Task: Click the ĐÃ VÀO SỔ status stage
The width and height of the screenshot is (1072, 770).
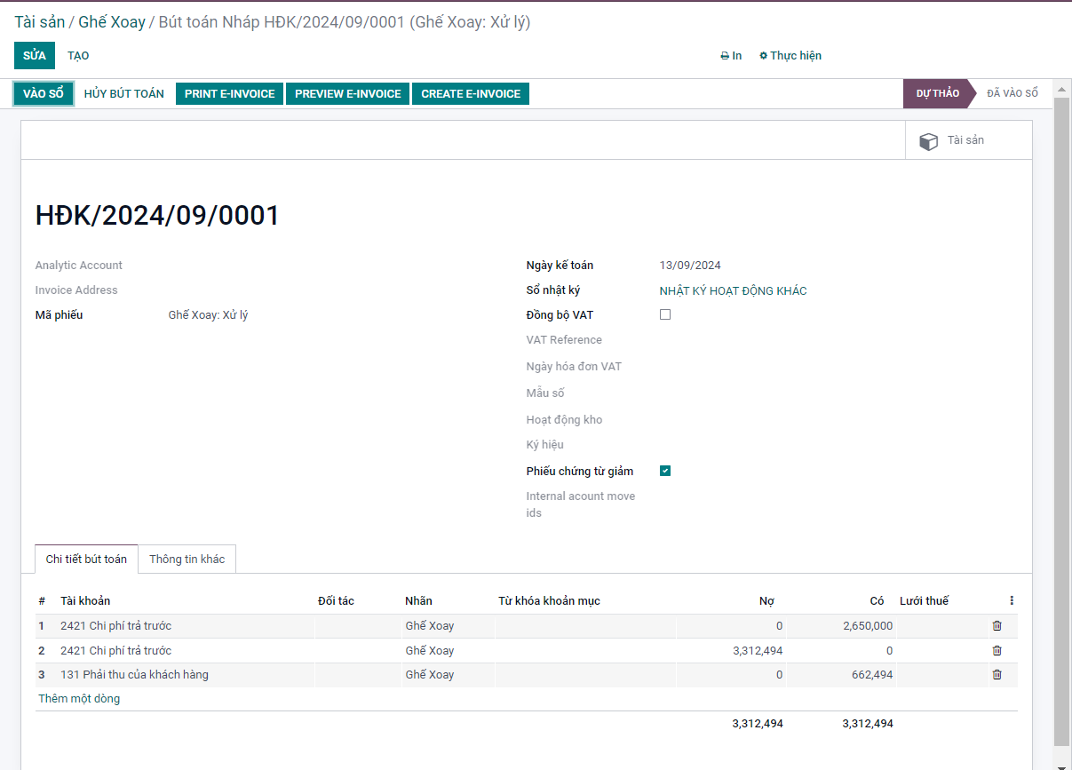Action: [1012, 94]
